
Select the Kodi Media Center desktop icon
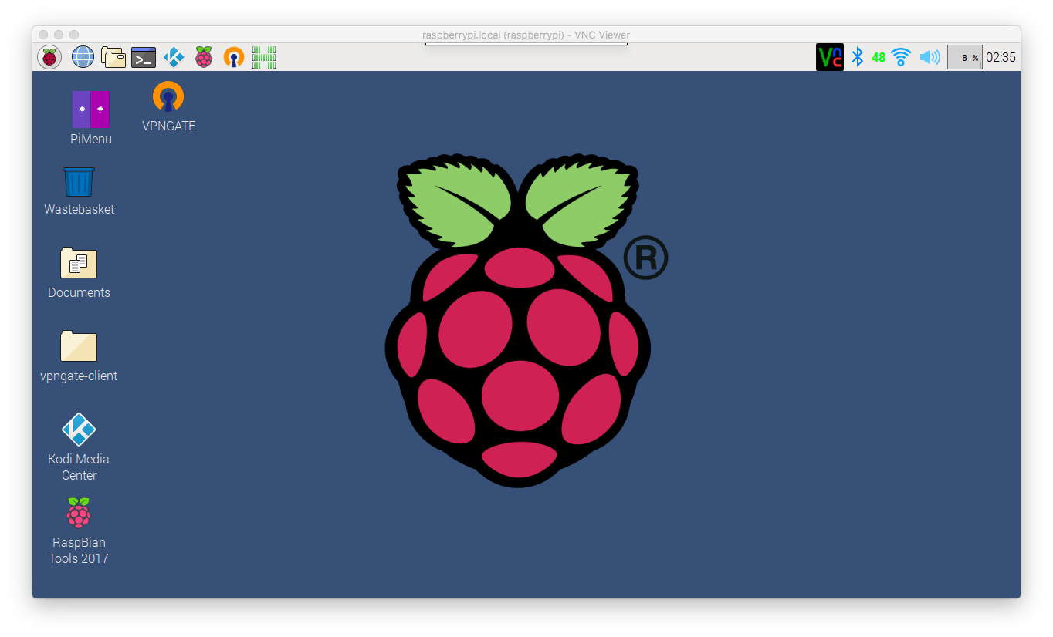tap(79, 447)
